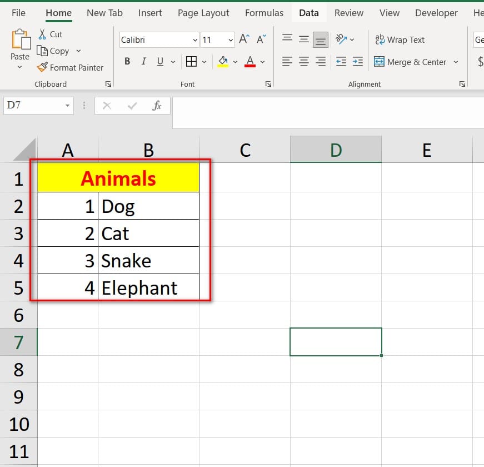This screenshot has height=467, width=484.
Task: Open the Page Layout tab
Action: pyautogui.click(x=203, y=13)
